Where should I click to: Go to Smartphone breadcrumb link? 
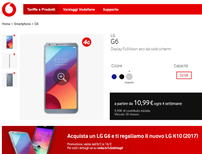[x=22, y=24]
